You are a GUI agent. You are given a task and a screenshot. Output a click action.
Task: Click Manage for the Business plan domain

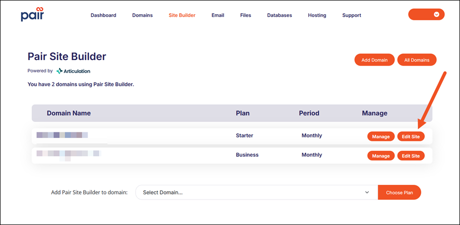pyautogui.click(x=381, y=156)
